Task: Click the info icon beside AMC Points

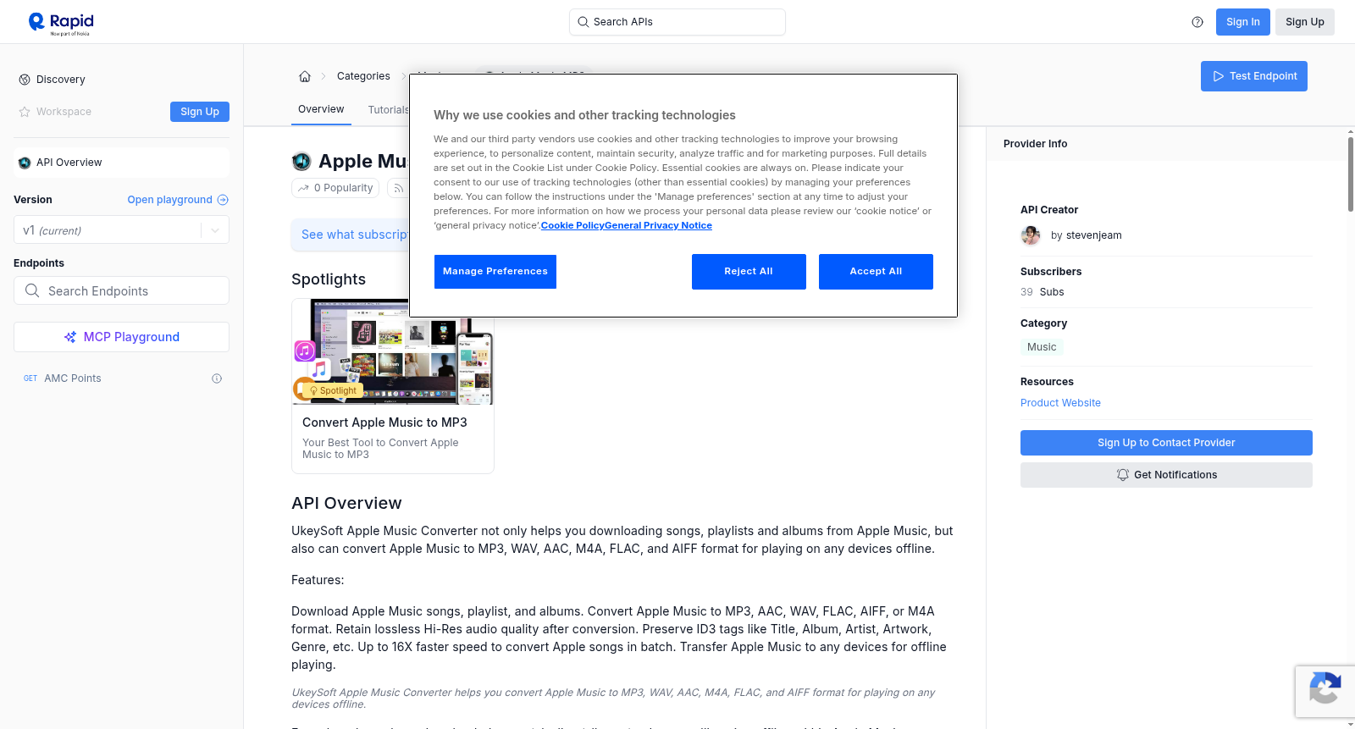Action: 217,378
